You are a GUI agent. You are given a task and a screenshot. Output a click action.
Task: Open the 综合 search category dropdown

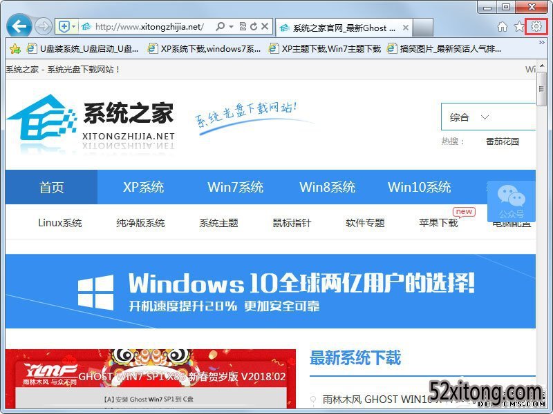[x=469, y=117]
